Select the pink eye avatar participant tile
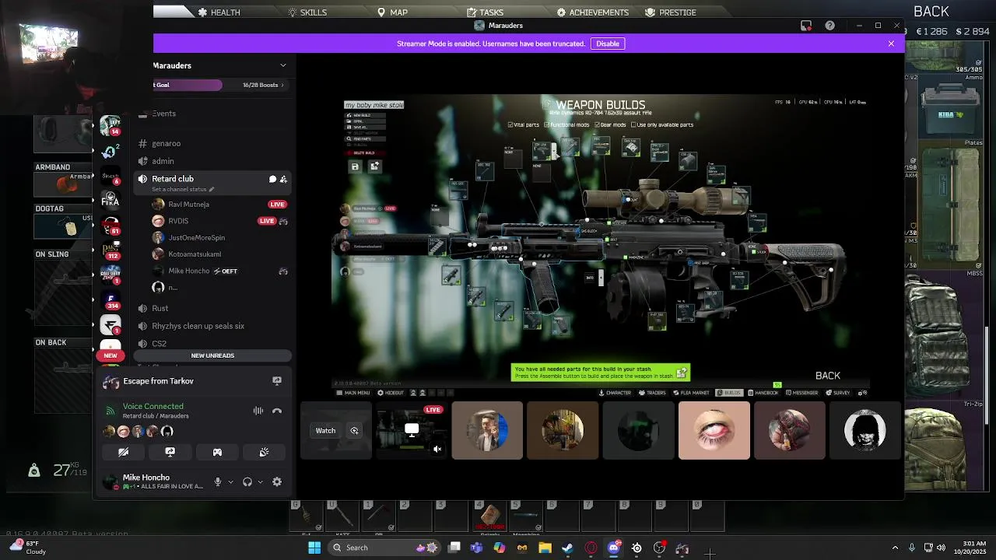The image size is (996, 560). [x=714, y=430]
